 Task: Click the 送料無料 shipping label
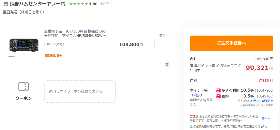266,80
